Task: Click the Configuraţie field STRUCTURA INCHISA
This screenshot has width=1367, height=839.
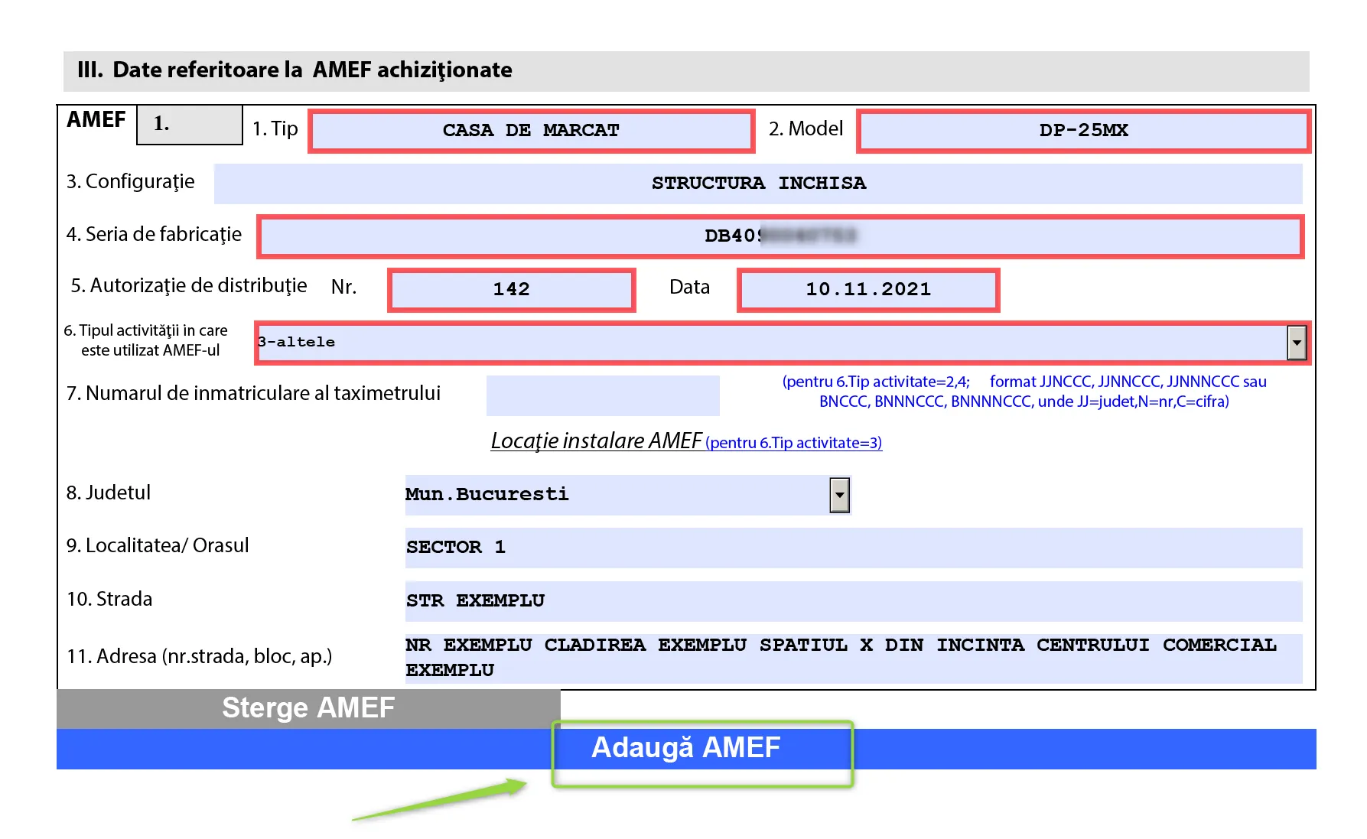Action: point(758,184)
